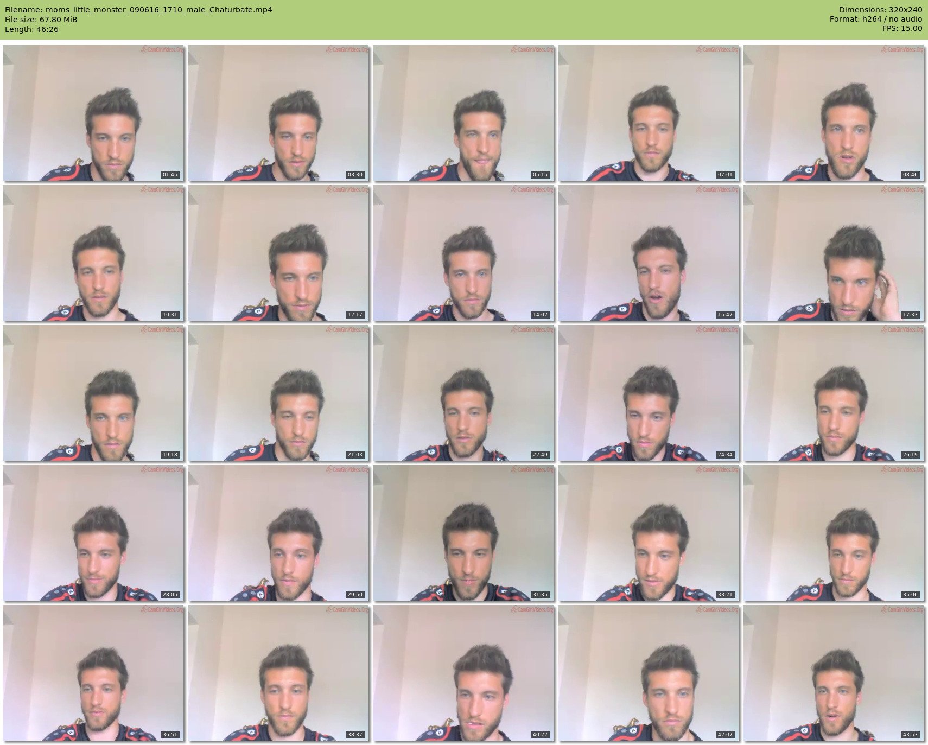928x745 pixels.
Task: Click the 26:19 video frame
Action: [834, 393]
